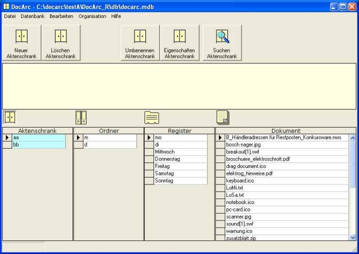Select the Mittwoch register row
Screen dimensions: 359x254
179,152
